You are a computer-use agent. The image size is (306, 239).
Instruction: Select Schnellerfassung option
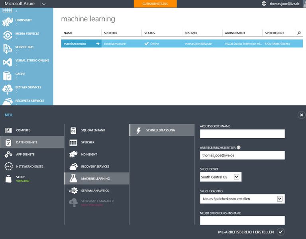(x=162, y=130)
